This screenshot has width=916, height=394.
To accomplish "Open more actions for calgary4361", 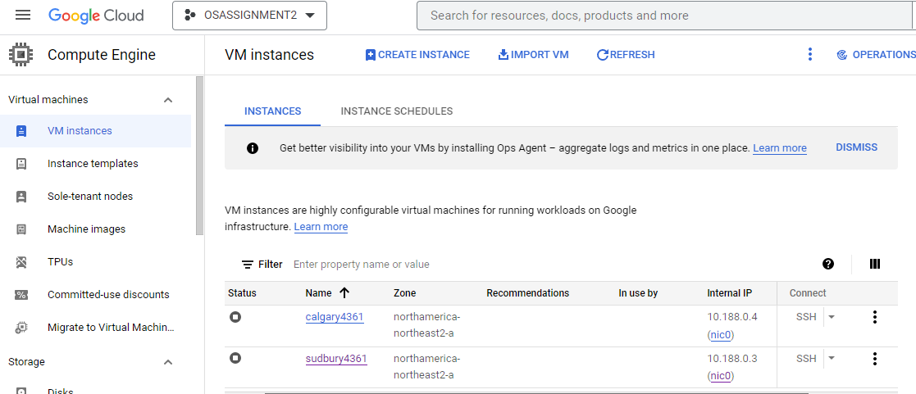I will point(875,317).
